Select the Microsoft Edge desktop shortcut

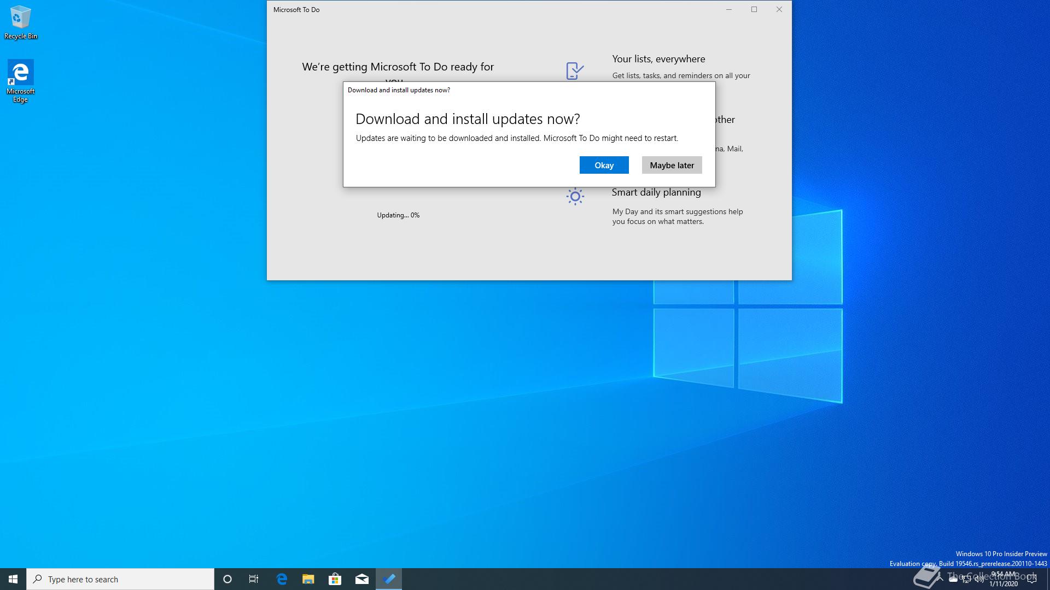click(20, 81)
